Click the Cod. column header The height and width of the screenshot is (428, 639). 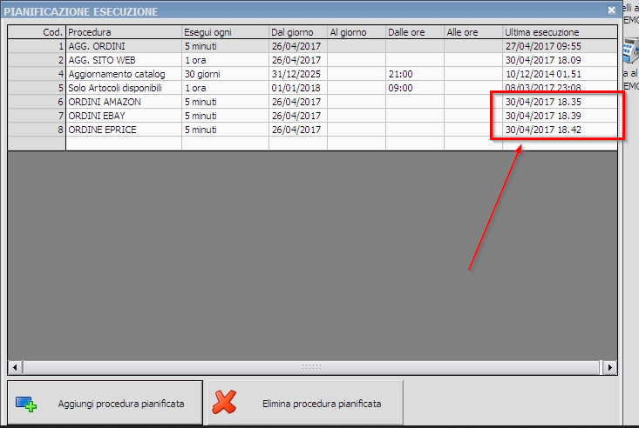point(37,32)
